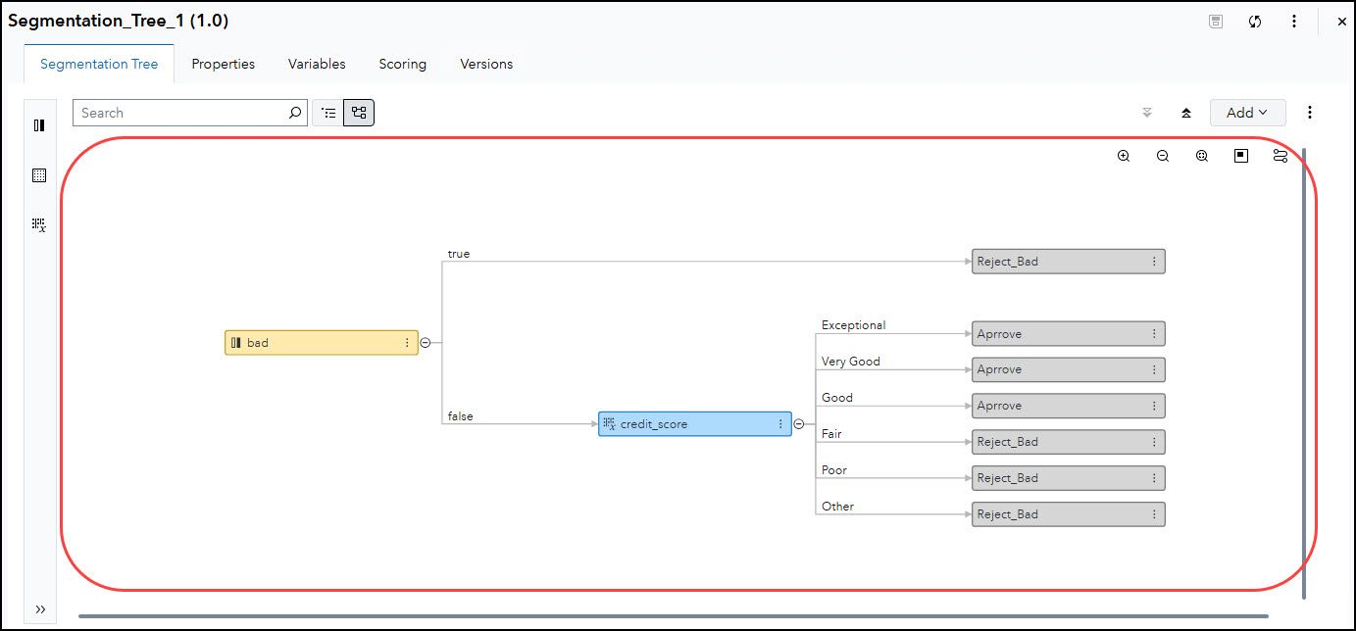Collapse the bad node branches

pyautogui.click(x=424, y=342)
